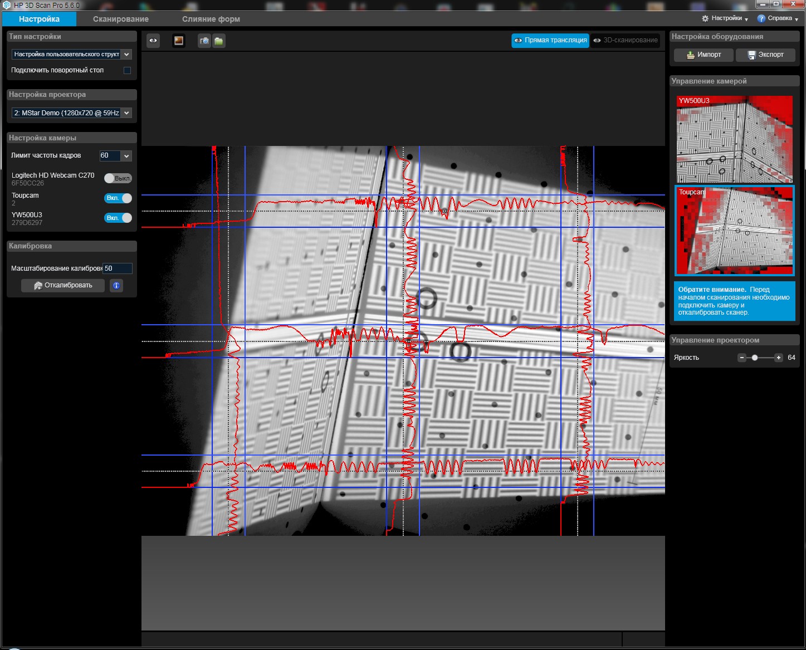Increase projector brightness with plus icon
This screenshot has height=650, width=806.
779,358
